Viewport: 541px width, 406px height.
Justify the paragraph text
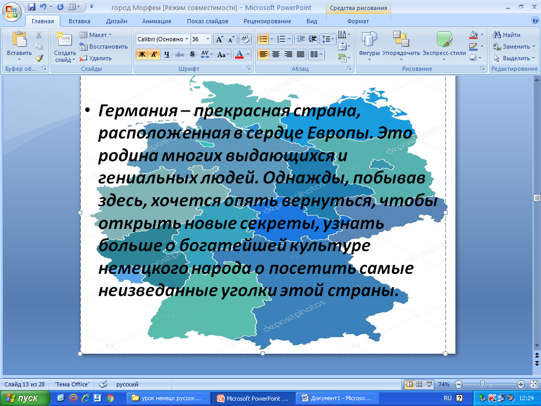(301, 54)
